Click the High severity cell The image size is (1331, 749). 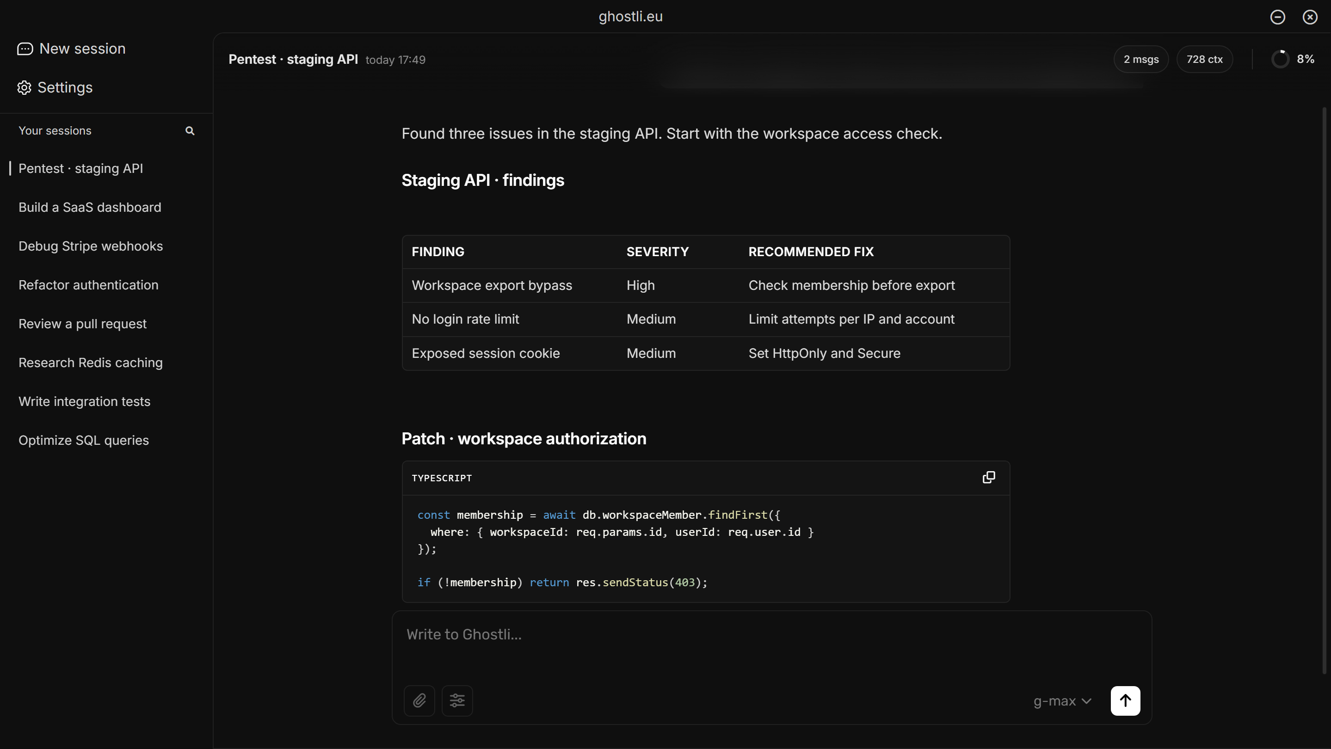[641, 285]
